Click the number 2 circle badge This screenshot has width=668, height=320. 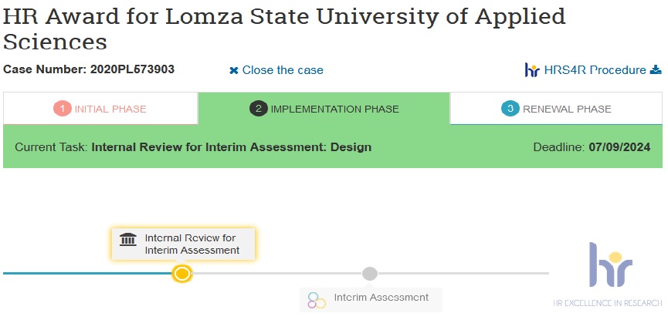[258, 109]
